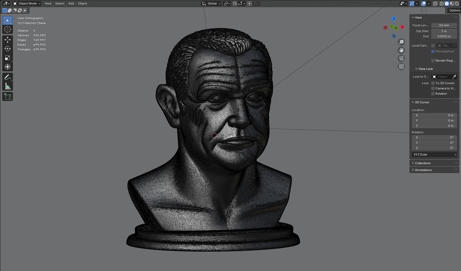Viewport: 461px width, 271px height.
Task: Set selection mode to New
Action: [x=5, y=10]
